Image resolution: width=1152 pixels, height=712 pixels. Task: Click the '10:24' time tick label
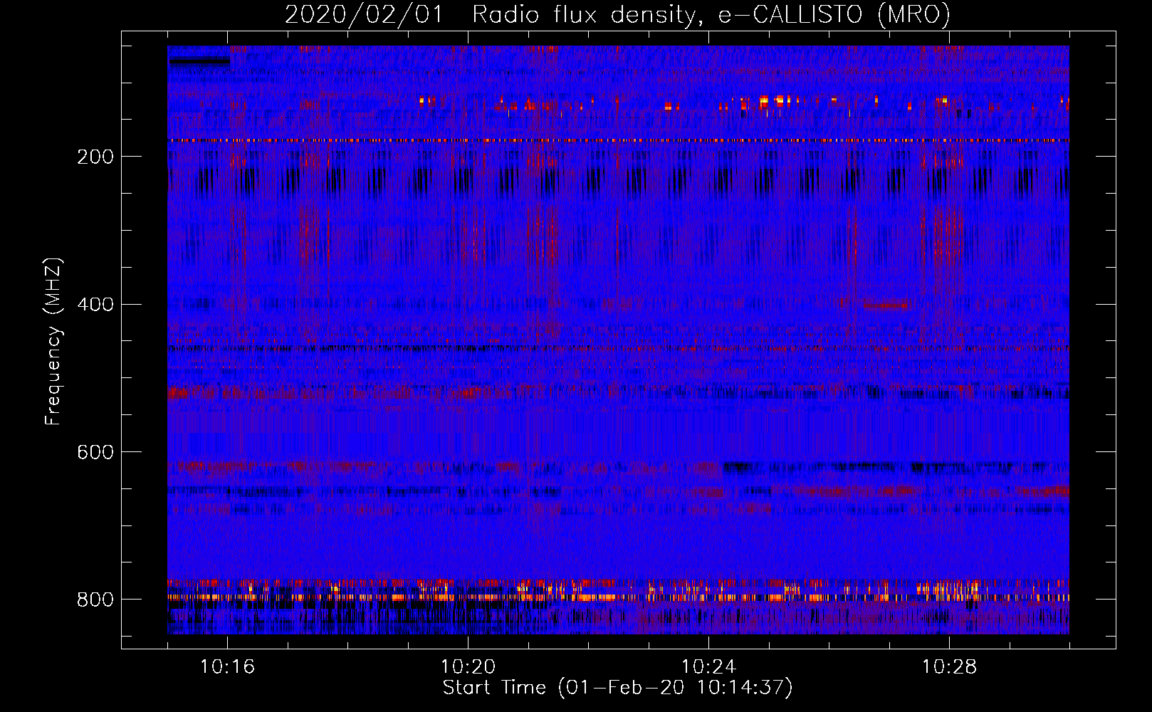click(708, 667)
